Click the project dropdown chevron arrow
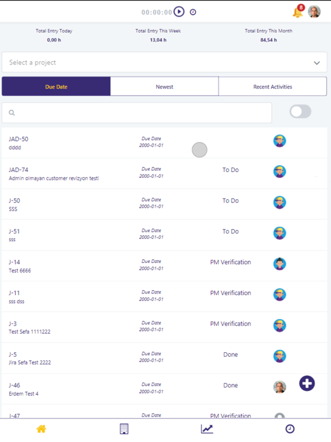This screenshot has width=331, height=442. coord(317,63)
